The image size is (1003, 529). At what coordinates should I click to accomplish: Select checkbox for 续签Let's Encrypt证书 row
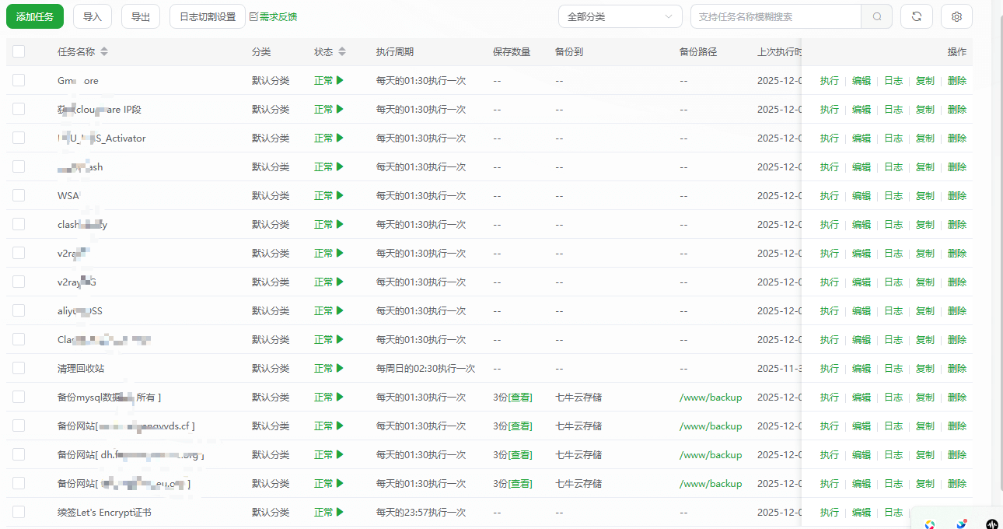coord(19,512)
